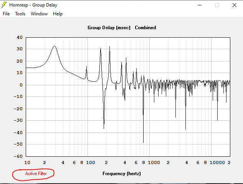Open the Tools menu
The image size is (243, 184).
(x=20, y=14)
